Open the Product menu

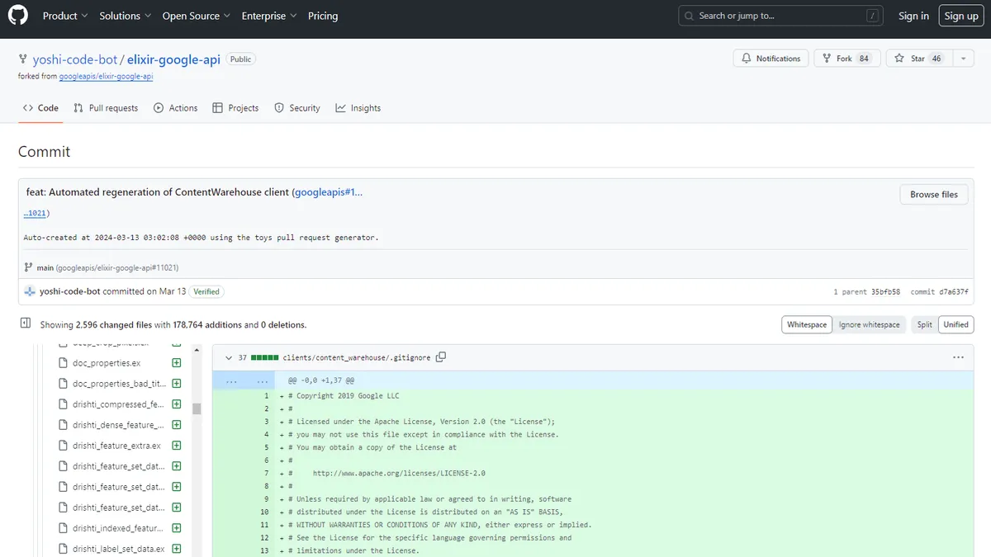[x=65, y=16]
